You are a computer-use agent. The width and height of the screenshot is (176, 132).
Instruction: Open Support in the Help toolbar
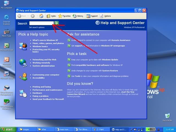point(92,16)
